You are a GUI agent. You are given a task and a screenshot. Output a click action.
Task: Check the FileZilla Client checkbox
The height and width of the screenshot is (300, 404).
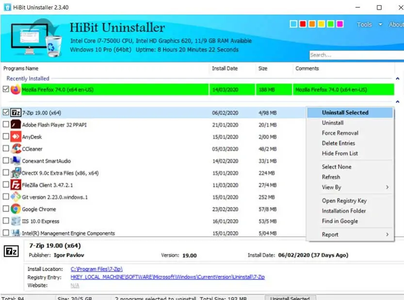[x=6, y=184]
